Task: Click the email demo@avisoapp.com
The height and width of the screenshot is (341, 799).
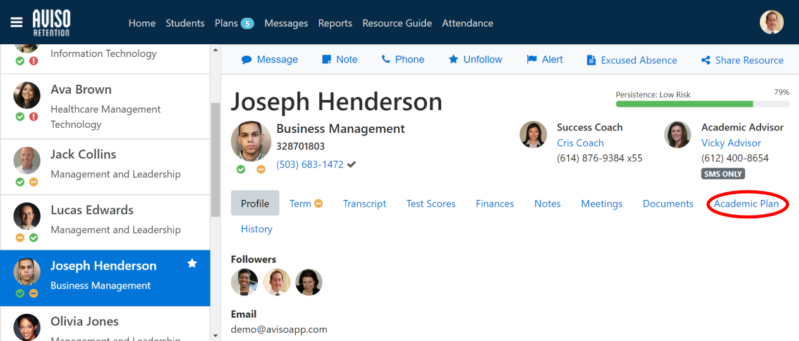Action: point(279,329)
